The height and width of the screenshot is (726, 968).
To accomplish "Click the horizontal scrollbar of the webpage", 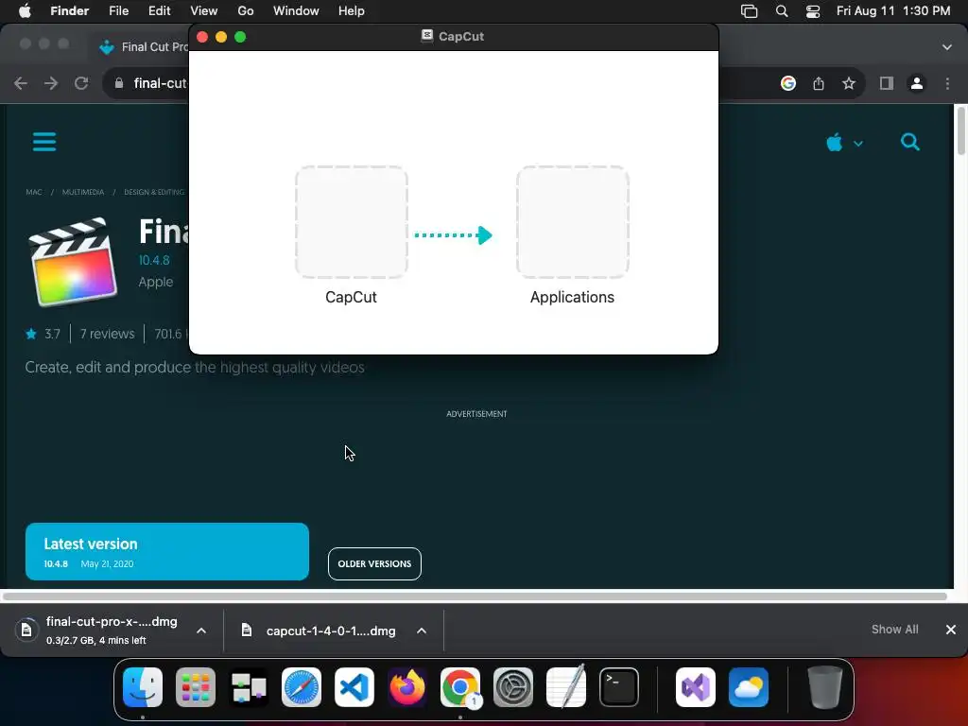I will [x=475, y=596].
